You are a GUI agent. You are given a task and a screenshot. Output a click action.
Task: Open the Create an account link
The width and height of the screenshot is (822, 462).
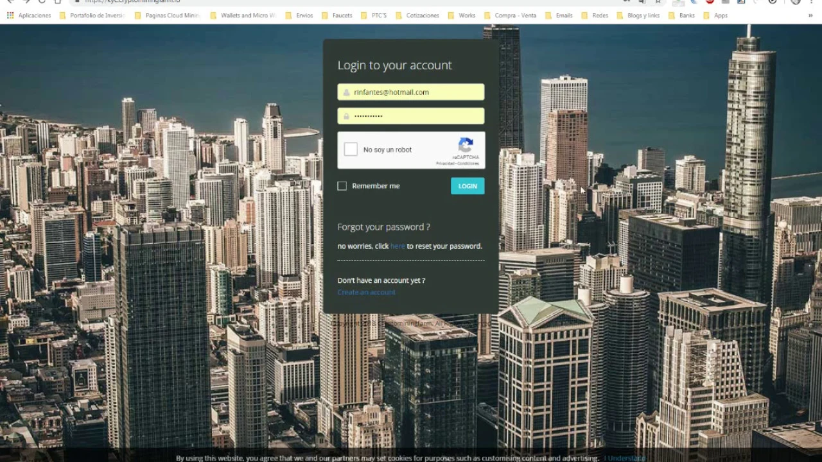pos(366,293)
